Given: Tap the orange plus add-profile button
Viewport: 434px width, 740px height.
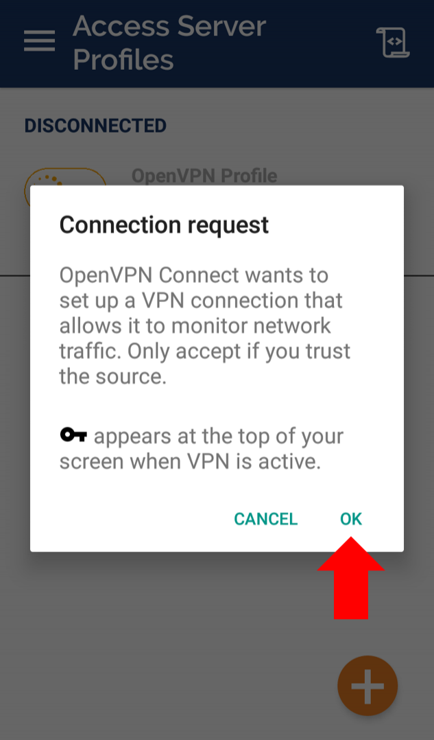Looking at the screenshot, I should [x=367, y=686].
